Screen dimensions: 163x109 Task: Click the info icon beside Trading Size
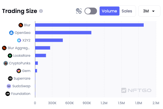pos(41,11)
